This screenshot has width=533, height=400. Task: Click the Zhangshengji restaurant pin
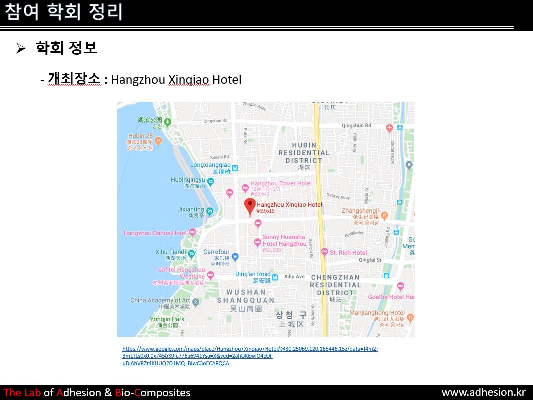pos(384,215)
